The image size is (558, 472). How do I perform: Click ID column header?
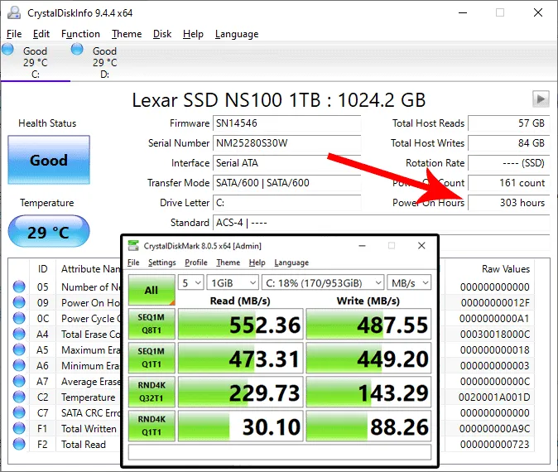pyautogui.click(x=42, y=269)
